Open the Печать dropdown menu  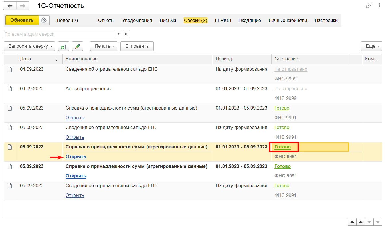104,46
